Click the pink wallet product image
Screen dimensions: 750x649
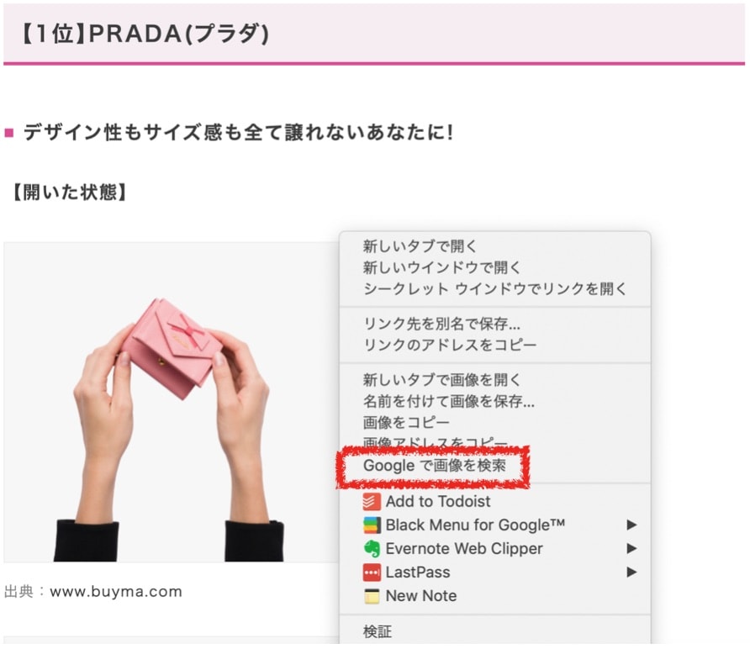tap(172, 402)
